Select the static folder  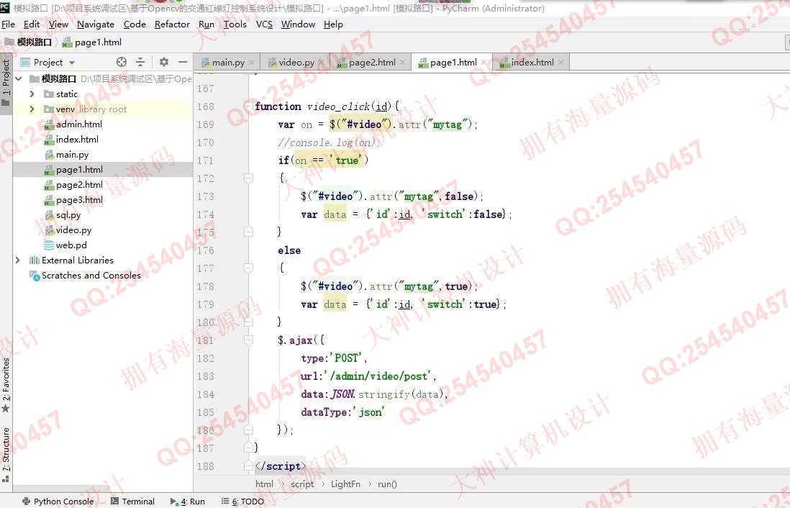click(x=66, y=94)
